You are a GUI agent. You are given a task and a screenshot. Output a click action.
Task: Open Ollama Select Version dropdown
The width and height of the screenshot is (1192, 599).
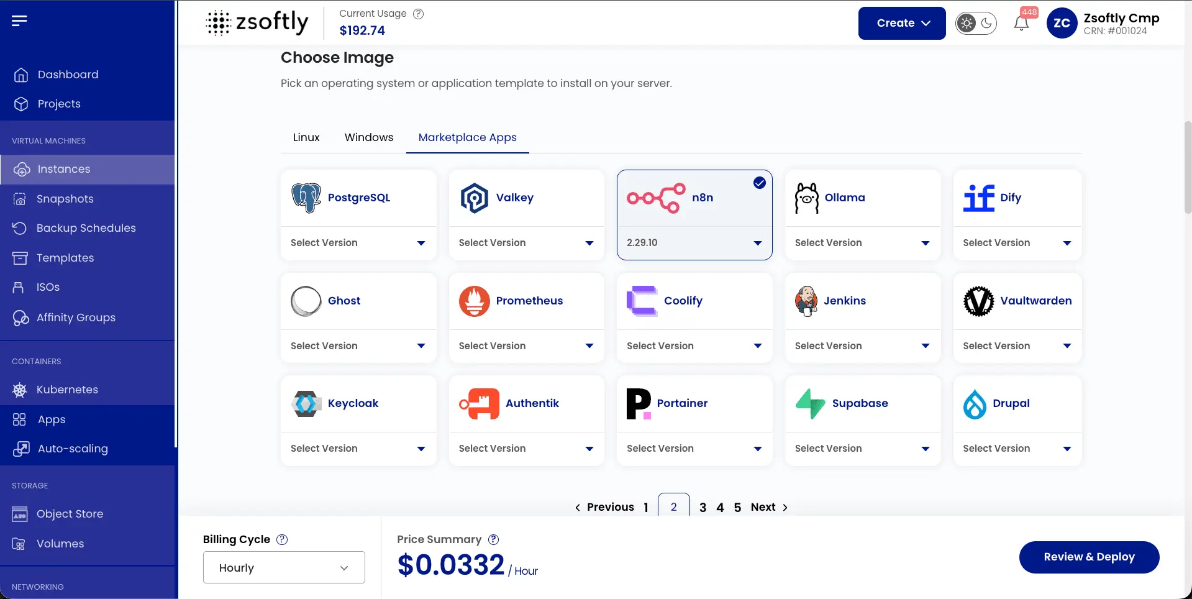click(x=863, y=243)
